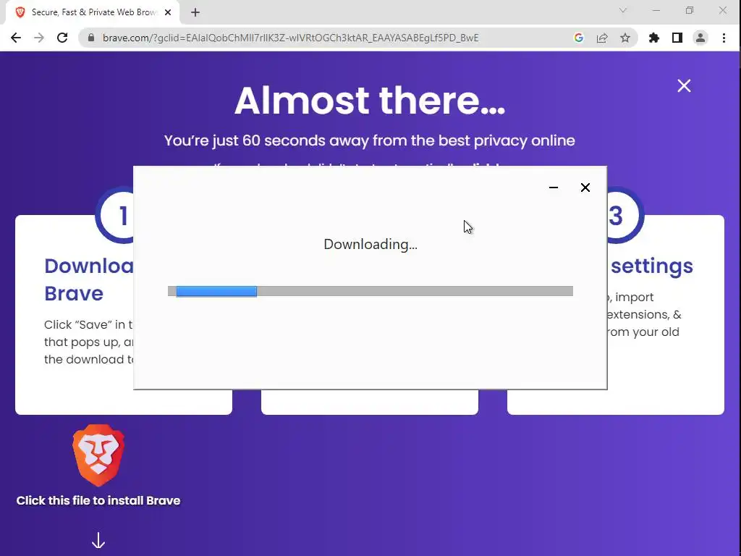Close the Chrome browser window
741x556 pixels.
tap(723, 10)
